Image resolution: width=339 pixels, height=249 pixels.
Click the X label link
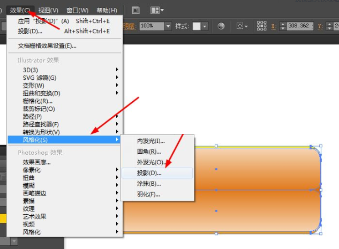click(273, 26)
